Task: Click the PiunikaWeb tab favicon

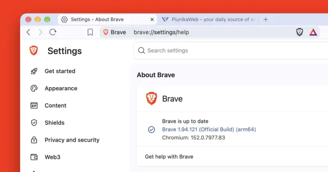Action: 165,20
